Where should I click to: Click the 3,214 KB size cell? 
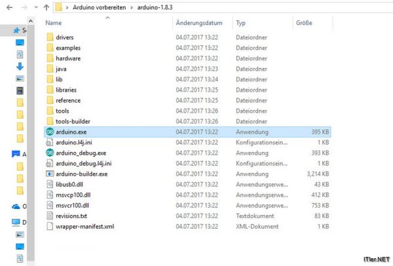318,174
